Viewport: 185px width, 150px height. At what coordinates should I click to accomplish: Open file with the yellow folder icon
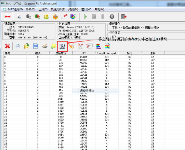(x=27, y=46)
